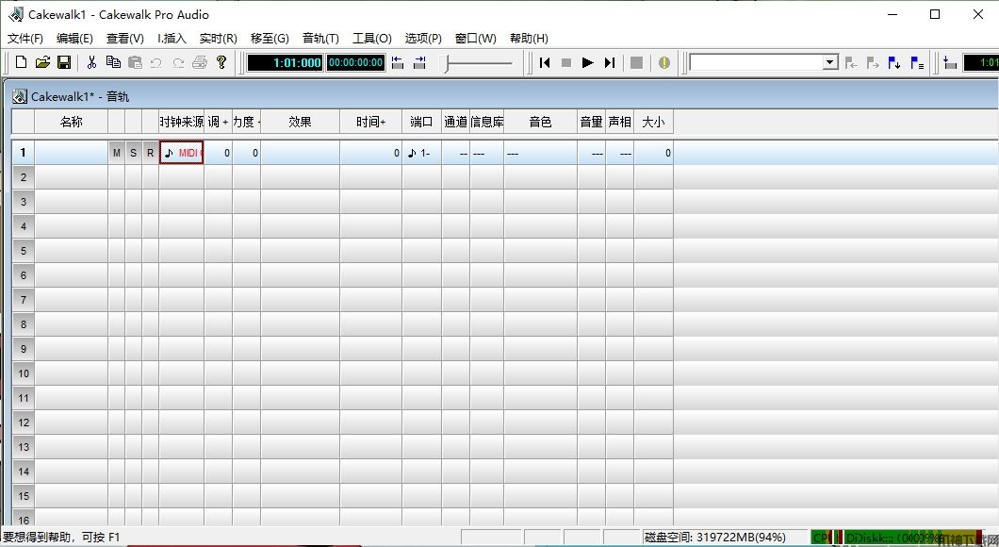Viewport: 999px width, 547px height.
Task: Select the port cell showing 1- in track 1
Action: coord(422,153)
